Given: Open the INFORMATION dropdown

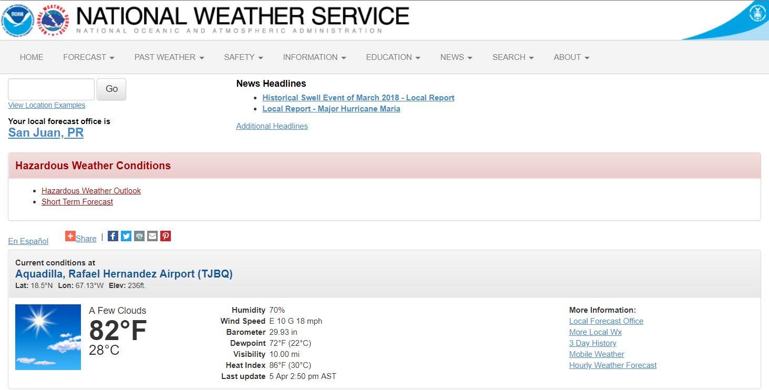Looking at the screenshot, I should [x=314, y=57].
